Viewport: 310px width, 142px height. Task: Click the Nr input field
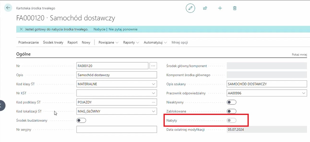point(112,66)
